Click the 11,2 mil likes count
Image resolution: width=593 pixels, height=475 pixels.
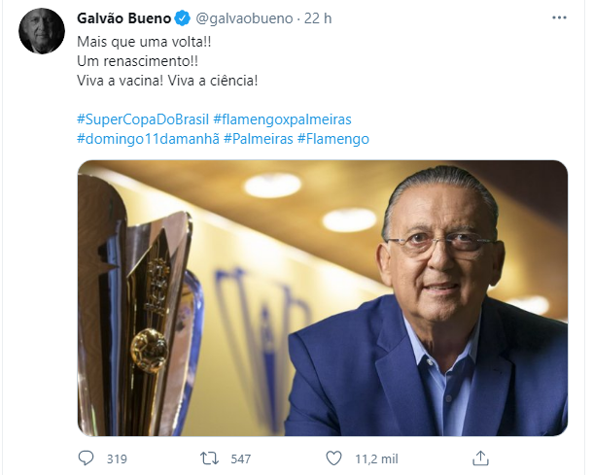pyautogui.click(x=376, y=458)
